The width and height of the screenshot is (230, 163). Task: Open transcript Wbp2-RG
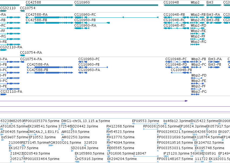(198, 42)
